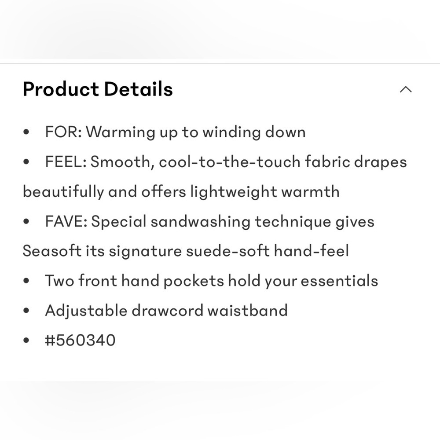Click the bullet before FAVE: line

(x=26, y=221)
